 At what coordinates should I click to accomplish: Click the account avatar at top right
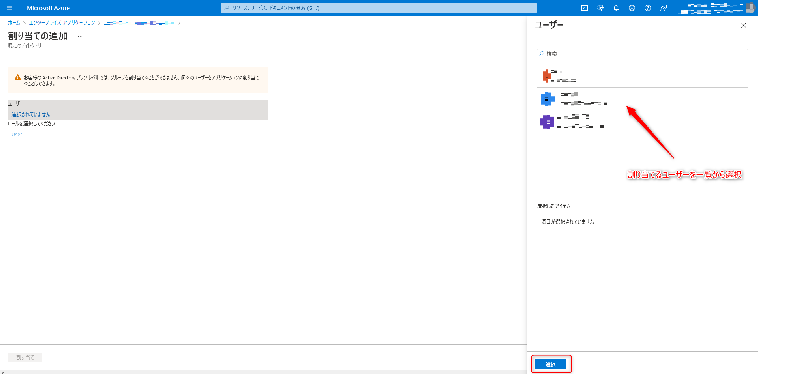point(750,8)
